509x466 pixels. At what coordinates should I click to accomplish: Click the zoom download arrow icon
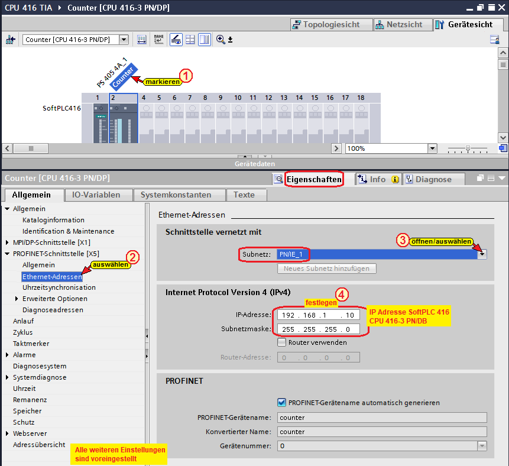click(230, 40)
